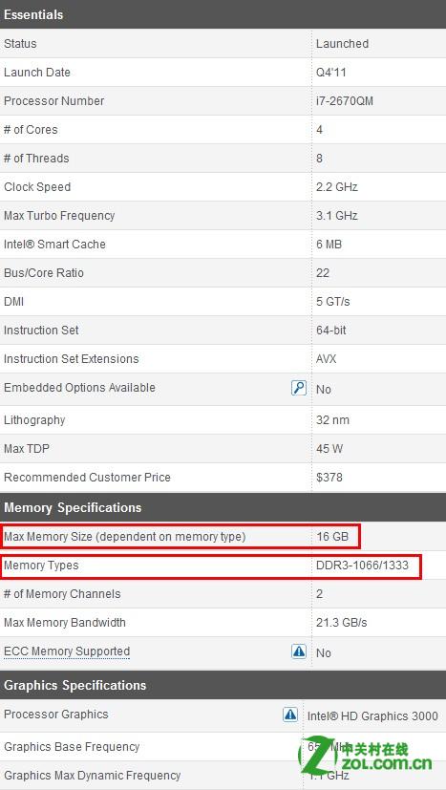Click the Max Memory Size row label
The width and height of the screenshot is (446, 790).
124,537
